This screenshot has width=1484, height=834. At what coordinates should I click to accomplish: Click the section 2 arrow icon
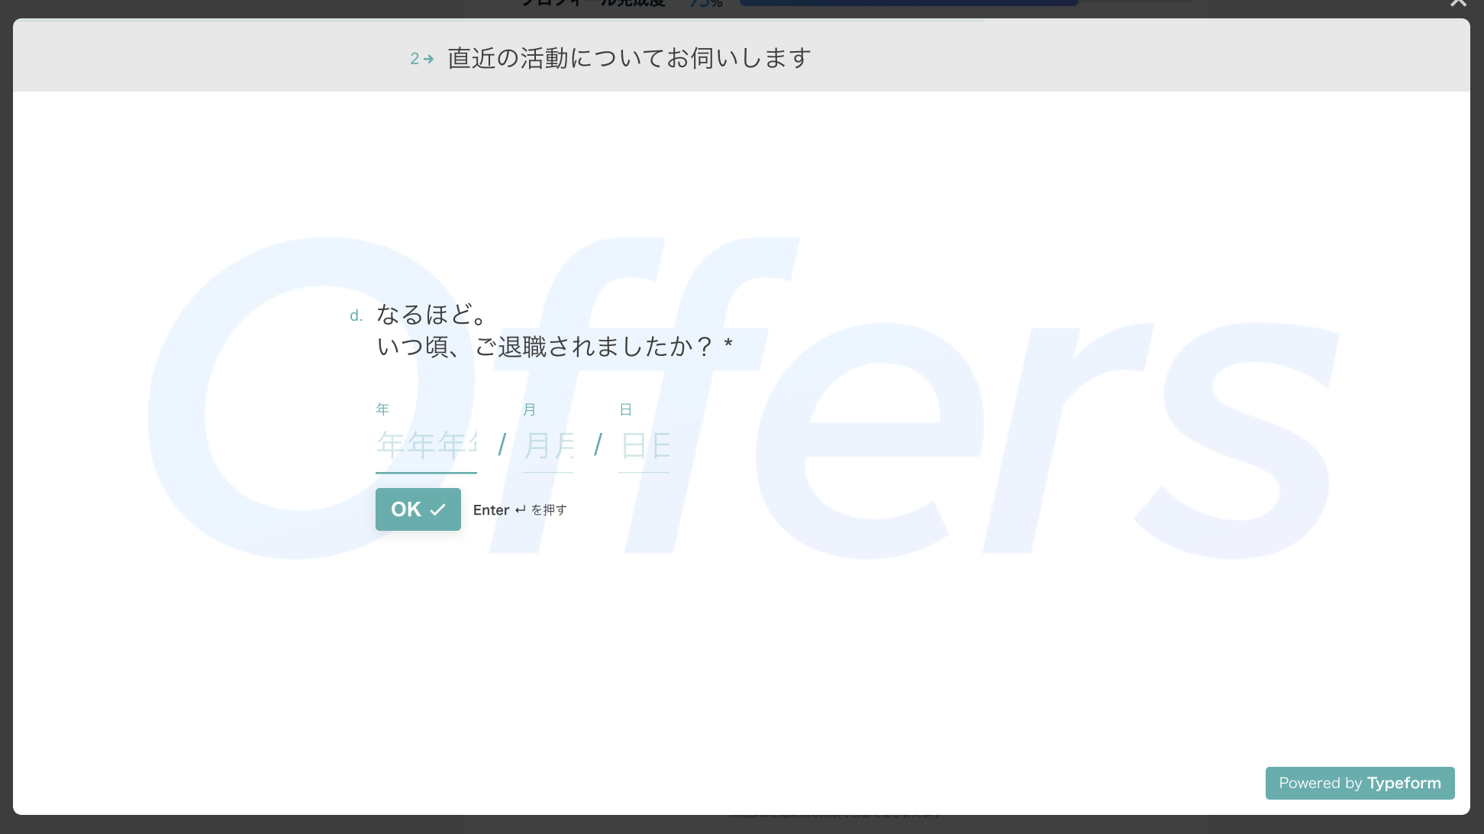429,59
